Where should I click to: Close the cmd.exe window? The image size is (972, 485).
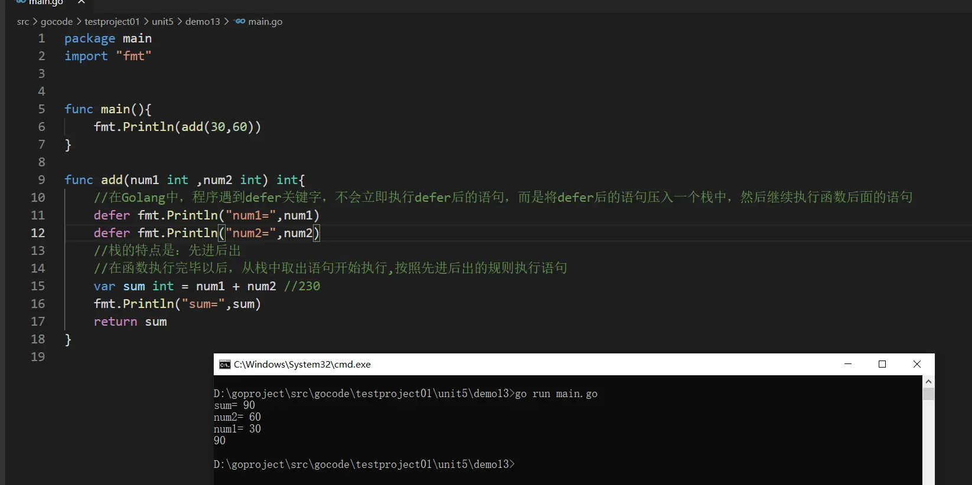[917, 364]
